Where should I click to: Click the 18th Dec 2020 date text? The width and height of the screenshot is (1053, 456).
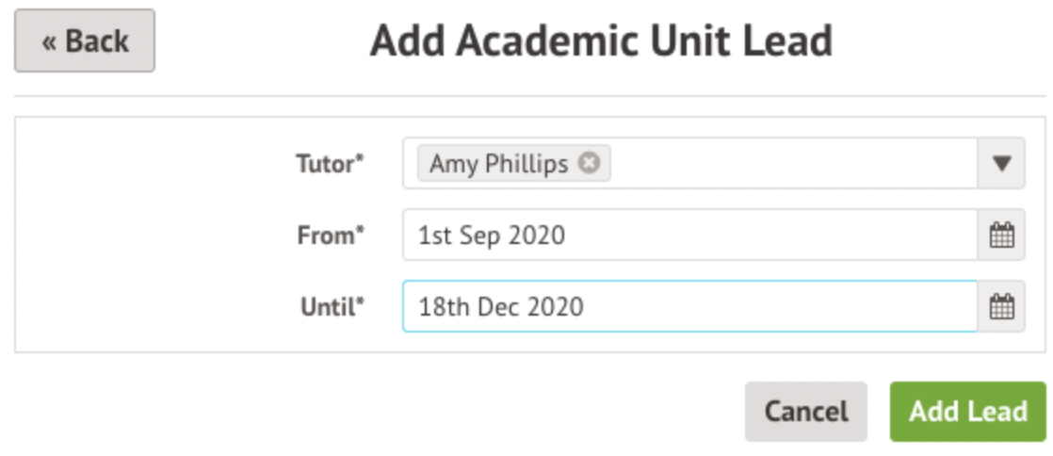(501, 307)
